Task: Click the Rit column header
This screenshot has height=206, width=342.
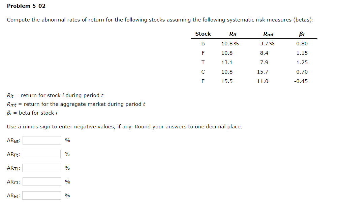Action: pyautogui.click(x=232, y=34)
